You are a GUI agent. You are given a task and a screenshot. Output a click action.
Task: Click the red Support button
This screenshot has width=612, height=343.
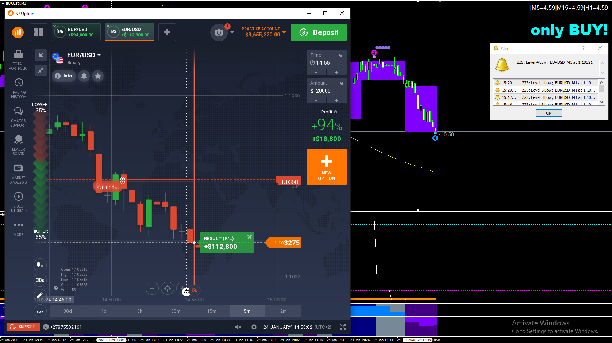click(23, 327)
